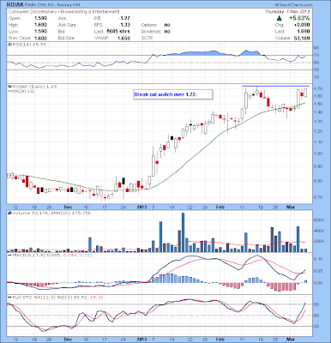331x343 pixels.
Task: Click the ROIAK ticker symbol title
Action: pos(14,5)
